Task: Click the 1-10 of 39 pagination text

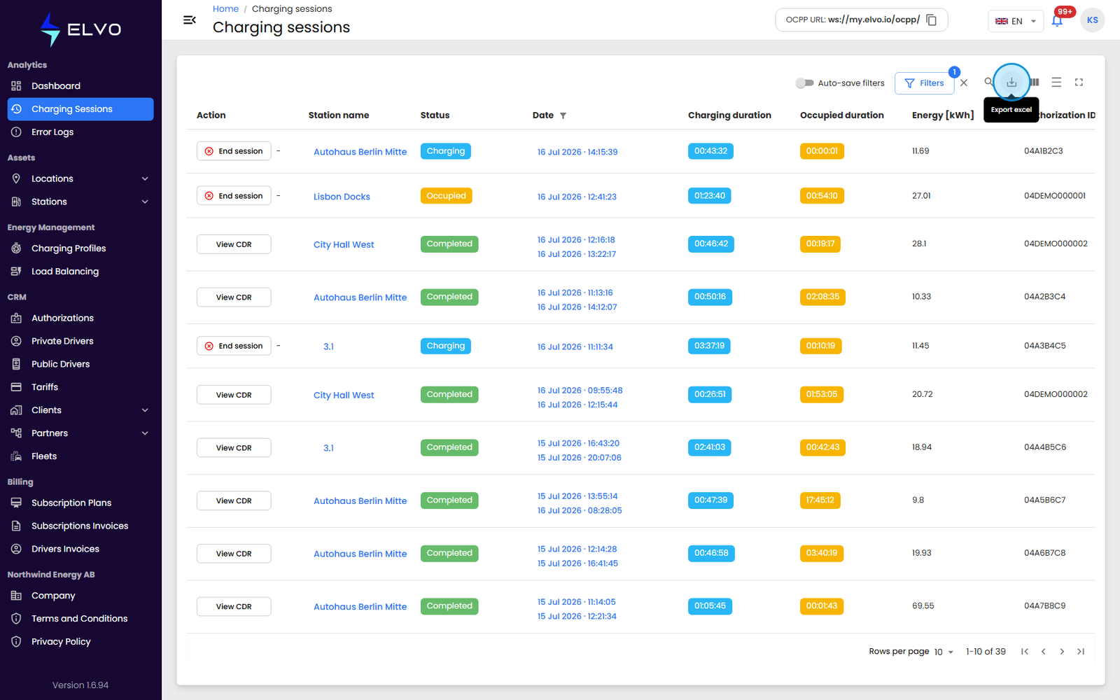Action: (x=986, y=652)
